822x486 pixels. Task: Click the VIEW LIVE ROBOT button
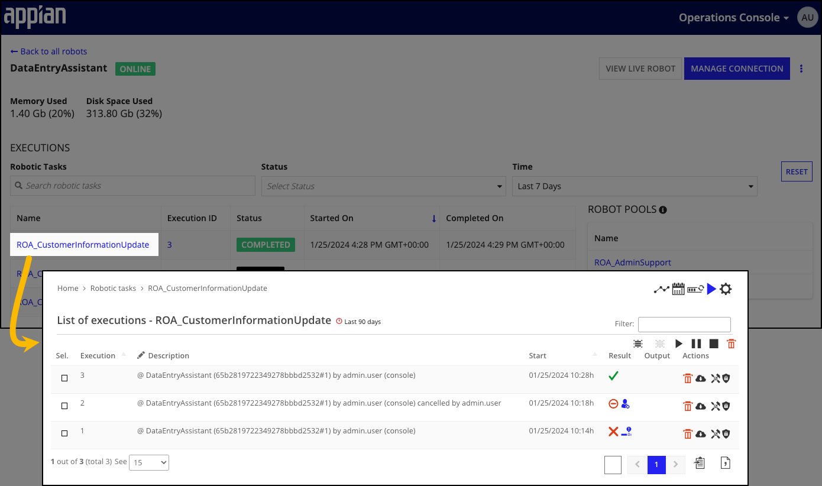[x=640, y=69]
